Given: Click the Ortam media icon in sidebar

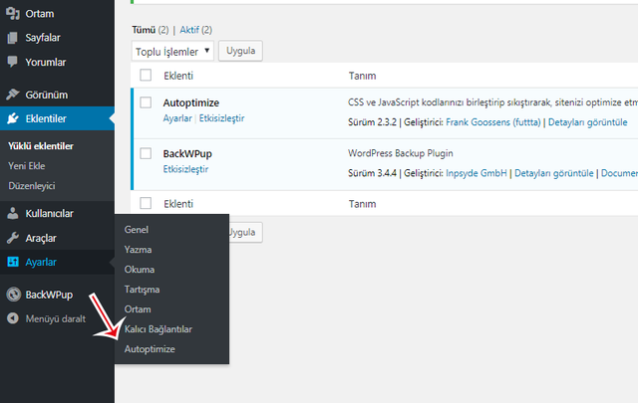Looking at the screenshot, I should coord(13,13).
